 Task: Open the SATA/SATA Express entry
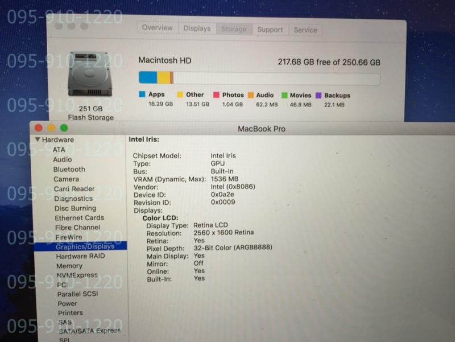click(90, 331)
